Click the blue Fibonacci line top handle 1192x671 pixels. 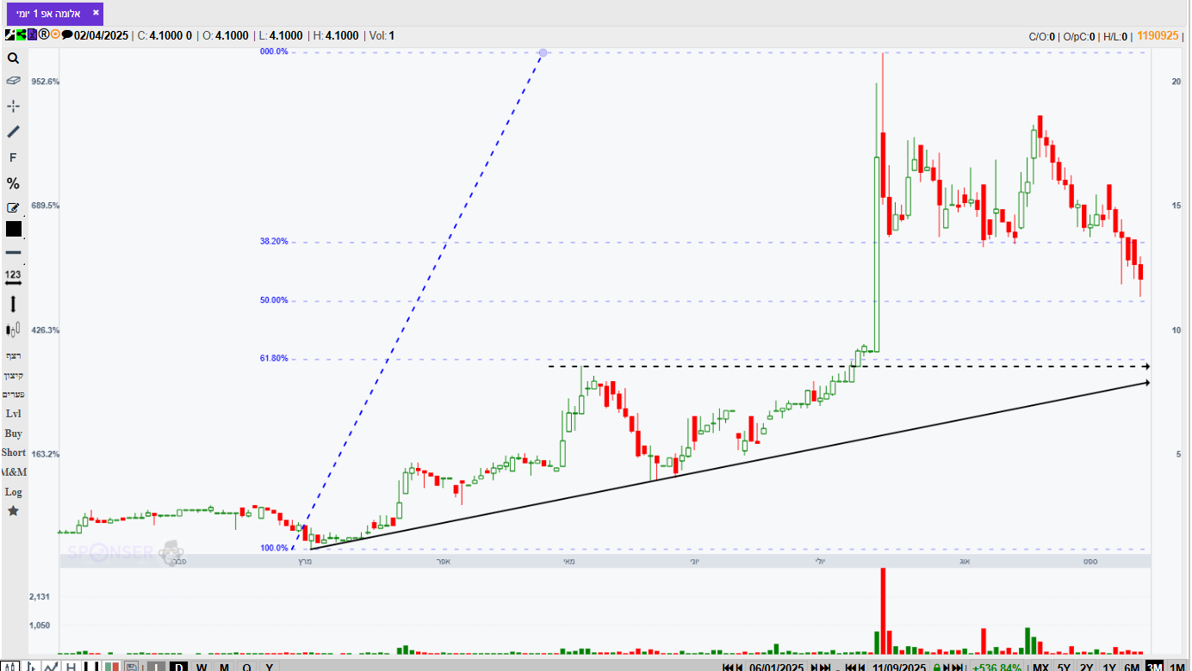[x=543, y=52]
